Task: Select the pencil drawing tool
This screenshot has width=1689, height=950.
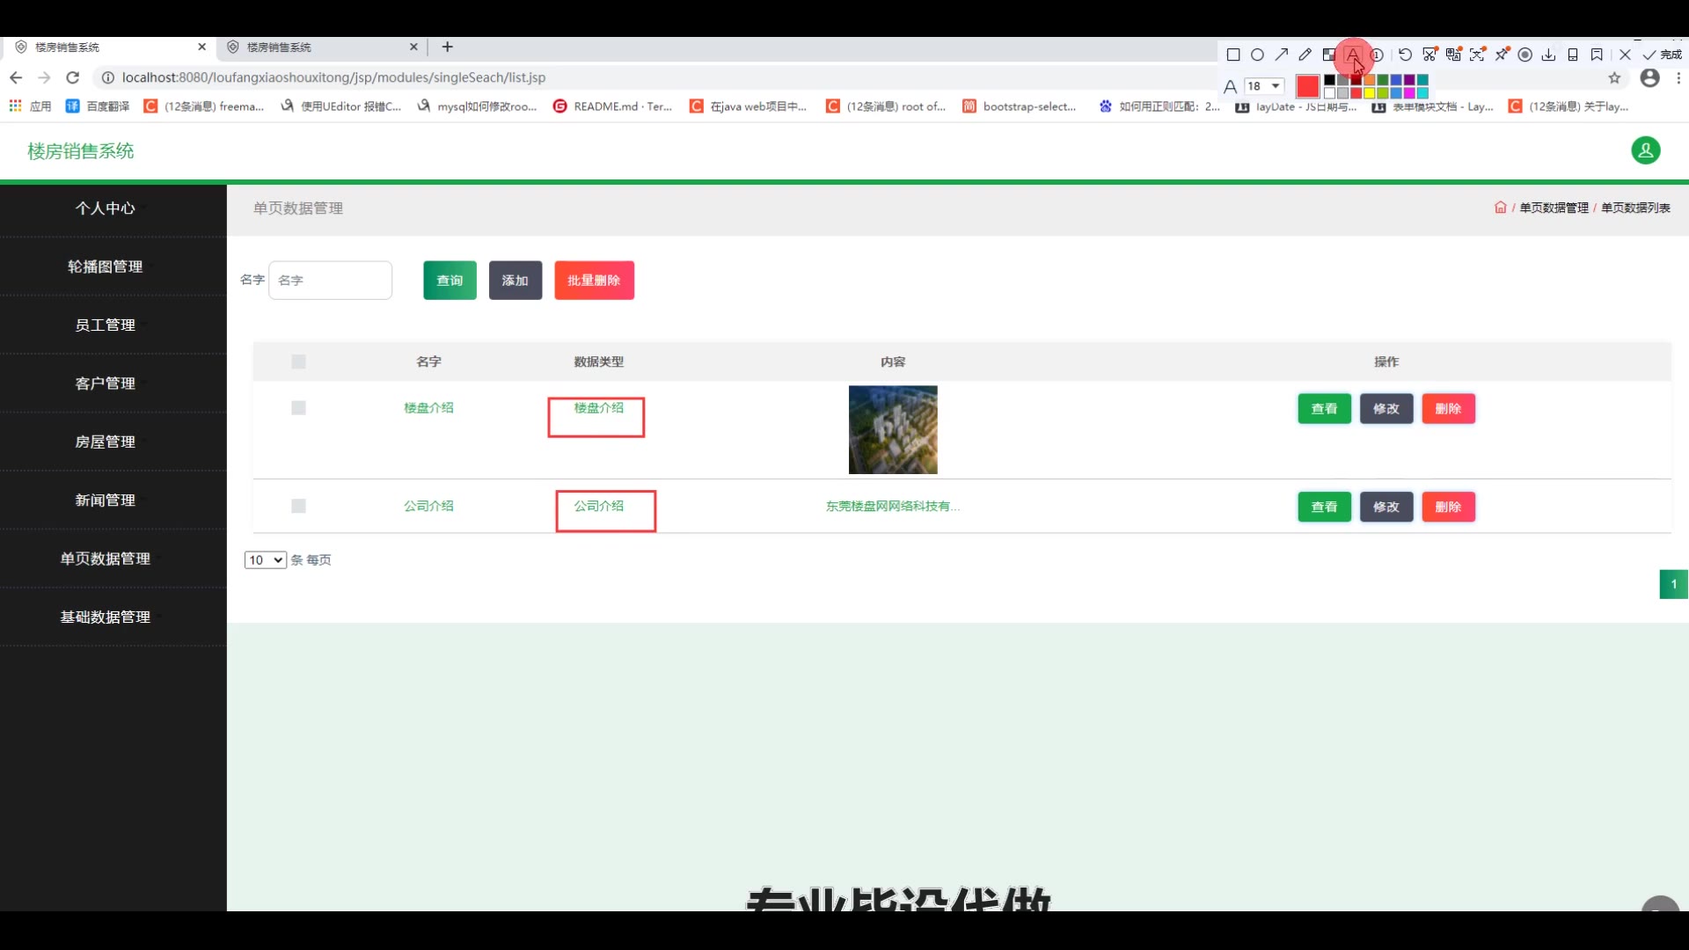Action: pos(1305,55)
